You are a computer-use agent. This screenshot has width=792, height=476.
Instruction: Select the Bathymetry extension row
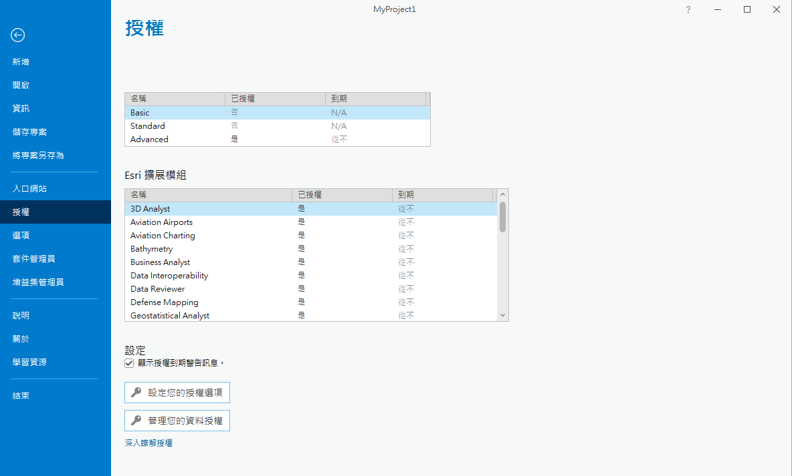pos(311,248)
